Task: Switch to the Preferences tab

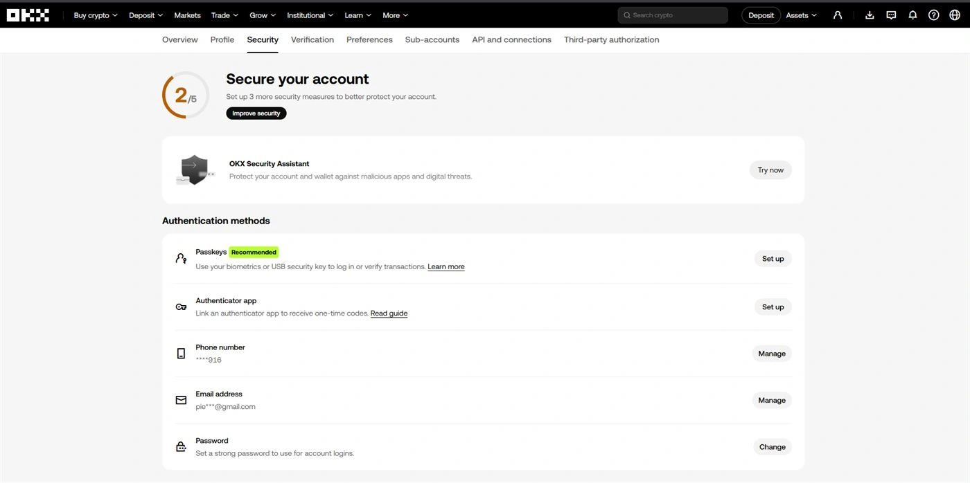Action: coord(369,39)
